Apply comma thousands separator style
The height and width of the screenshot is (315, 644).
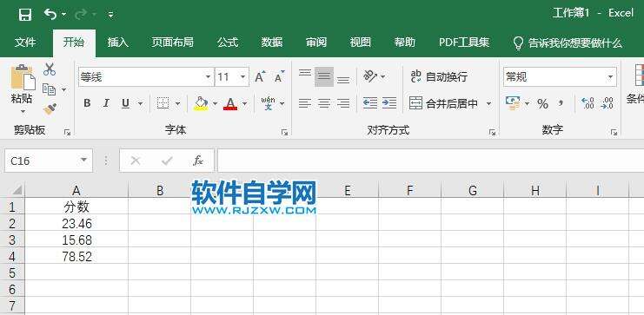pyautogui.click(x=561, y=103)
